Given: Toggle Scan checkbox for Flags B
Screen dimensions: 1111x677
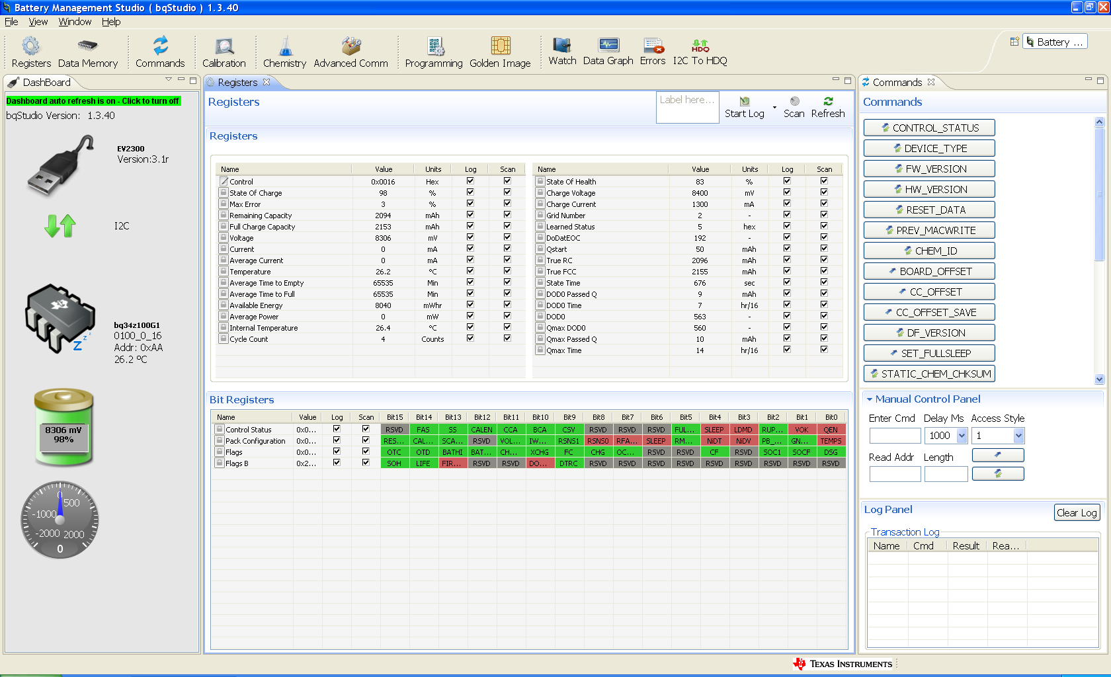Looking at the screenshot, I should (366, 463).
